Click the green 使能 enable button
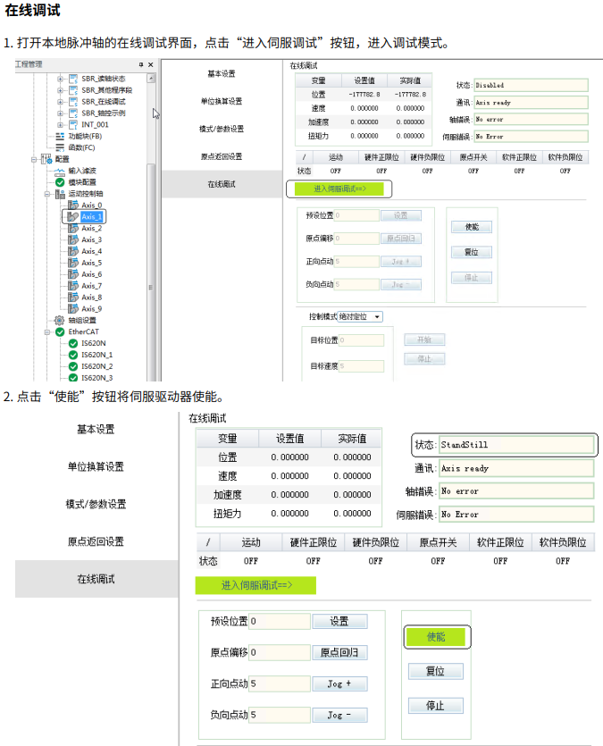The width and height of the screenshot is (603, 746). 436,637
